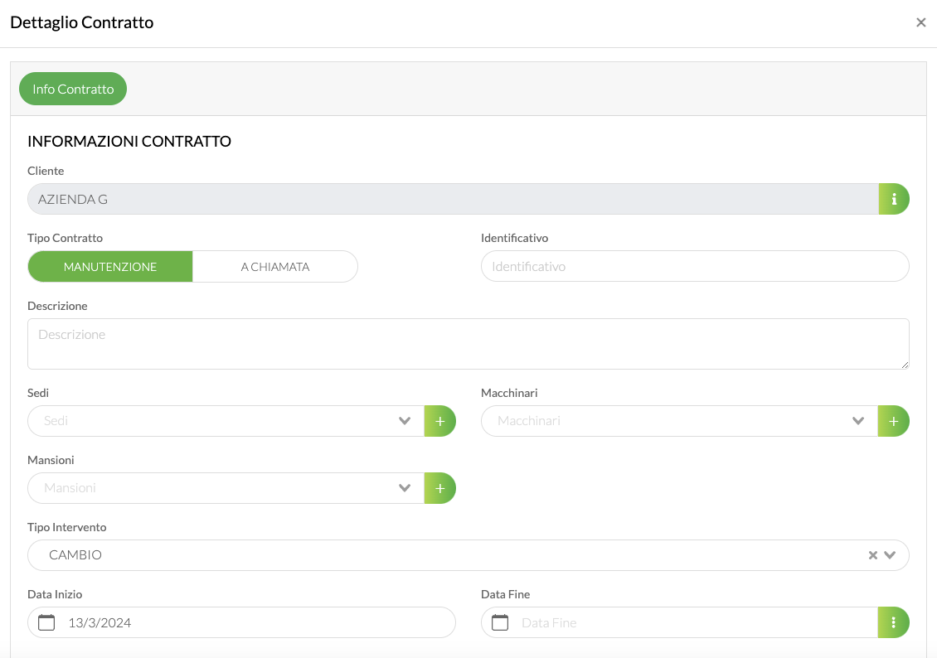This screenshot has height=658, width=937.
Task: Click the client info icon button
Action: pos(894,199)
